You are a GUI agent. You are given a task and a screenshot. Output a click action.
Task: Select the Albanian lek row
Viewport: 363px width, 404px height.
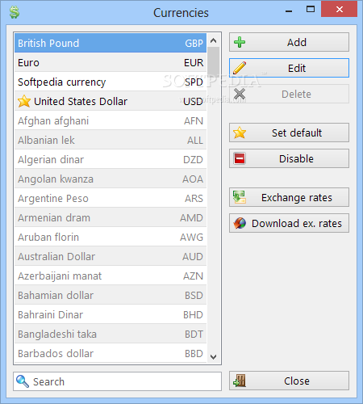tap(111, 140)
